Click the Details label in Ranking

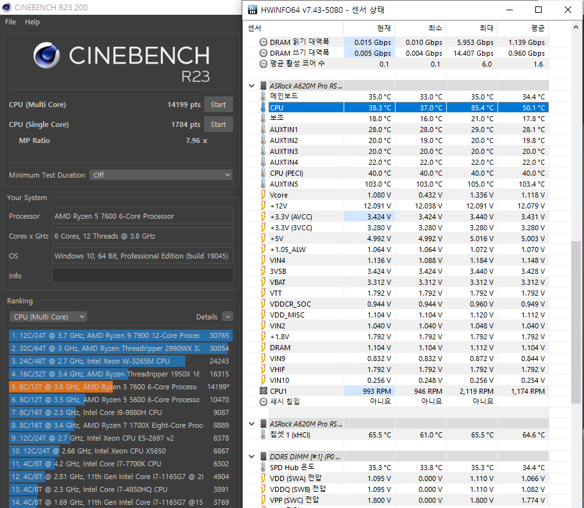coord(206,317)
